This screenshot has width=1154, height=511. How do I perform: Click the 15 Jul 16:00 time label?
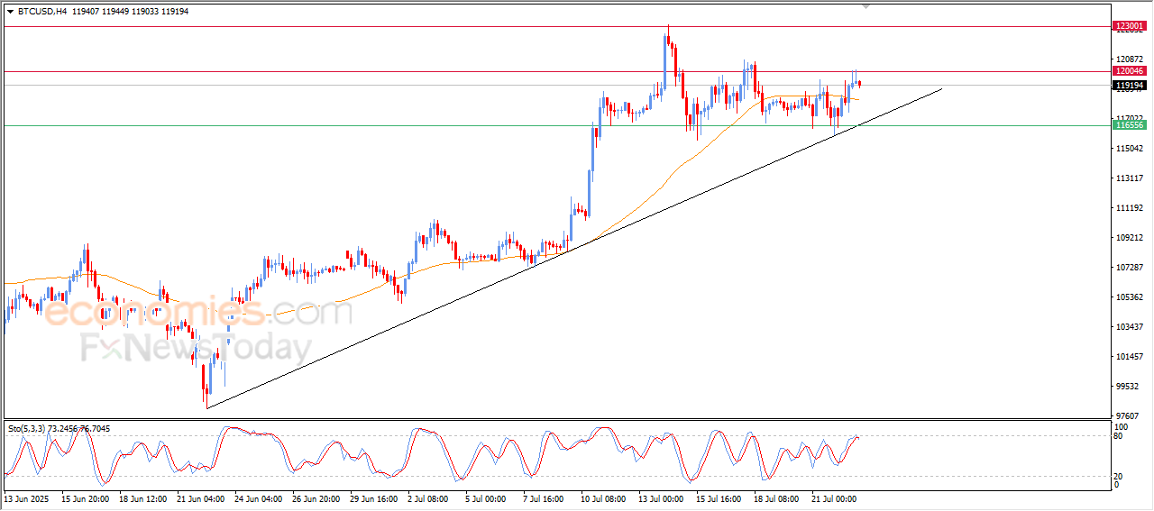click(x=719, y=497)
